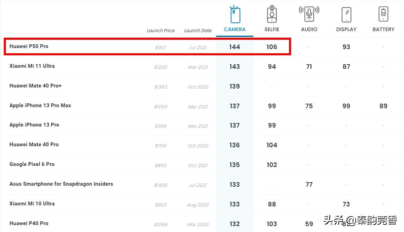Open Google Pixel 6 Pro link
Screen dimensions: 404x232
[32, 164]
